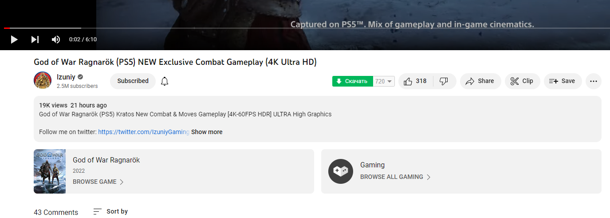The image size is (610, 218).
Task: Expand description with Show more
Action: tap(207, 132)
